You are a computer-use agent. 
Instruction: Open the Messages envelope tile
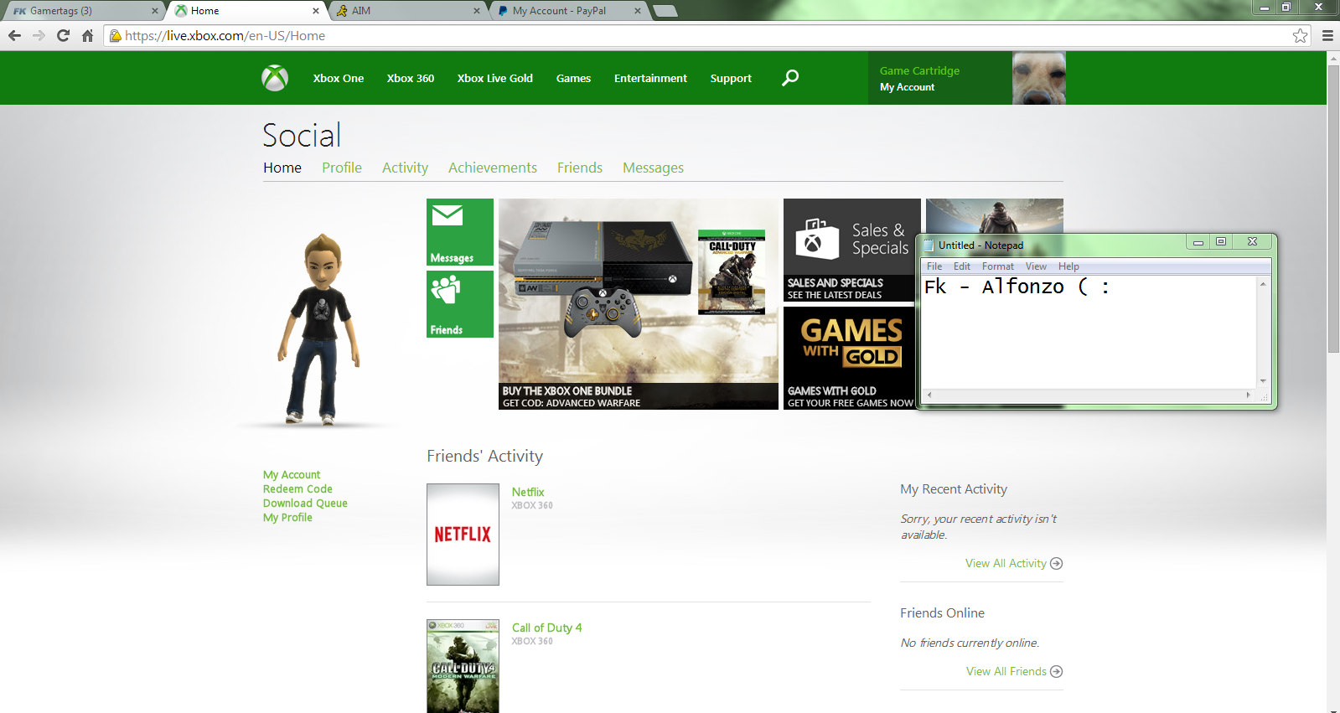[460, 232]
